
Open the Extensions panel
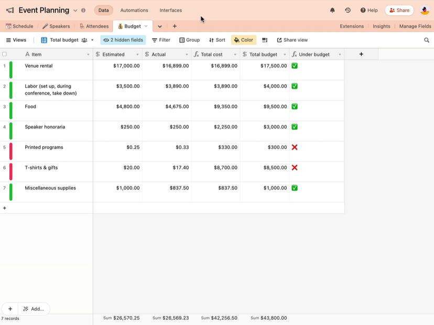click(x=352, y=26)
